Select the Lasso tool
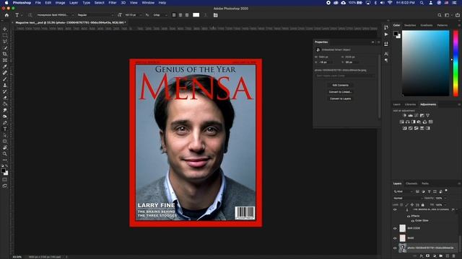Viewport: 462px width, 259px height. (x=5, y=42)
